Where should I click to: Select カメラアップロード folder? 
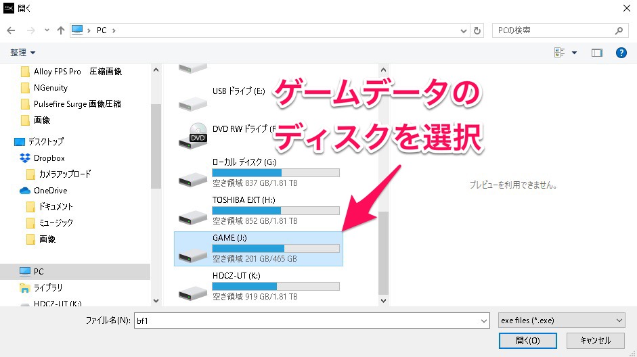click(x=58, y=174)
